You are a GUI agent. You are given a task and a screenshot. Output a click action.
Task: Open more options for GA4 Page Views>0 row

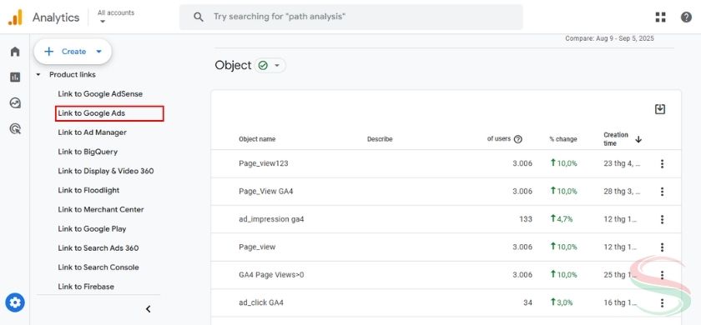coord(662,275)
